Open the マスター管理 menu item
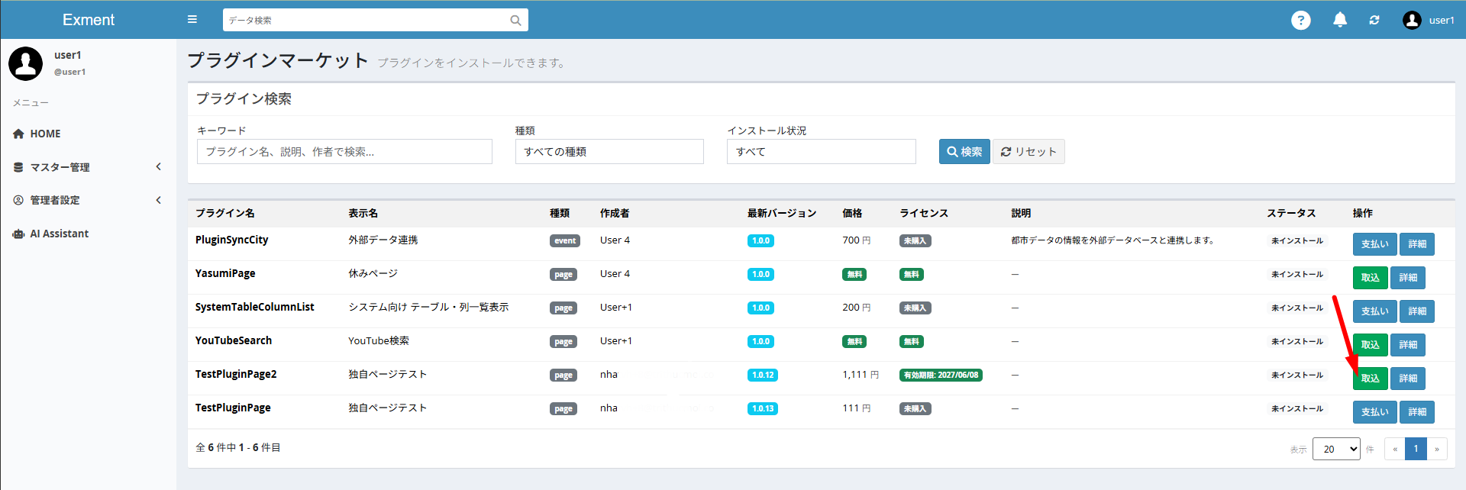Screen dimensions: 1466x490 click(88, 167)
